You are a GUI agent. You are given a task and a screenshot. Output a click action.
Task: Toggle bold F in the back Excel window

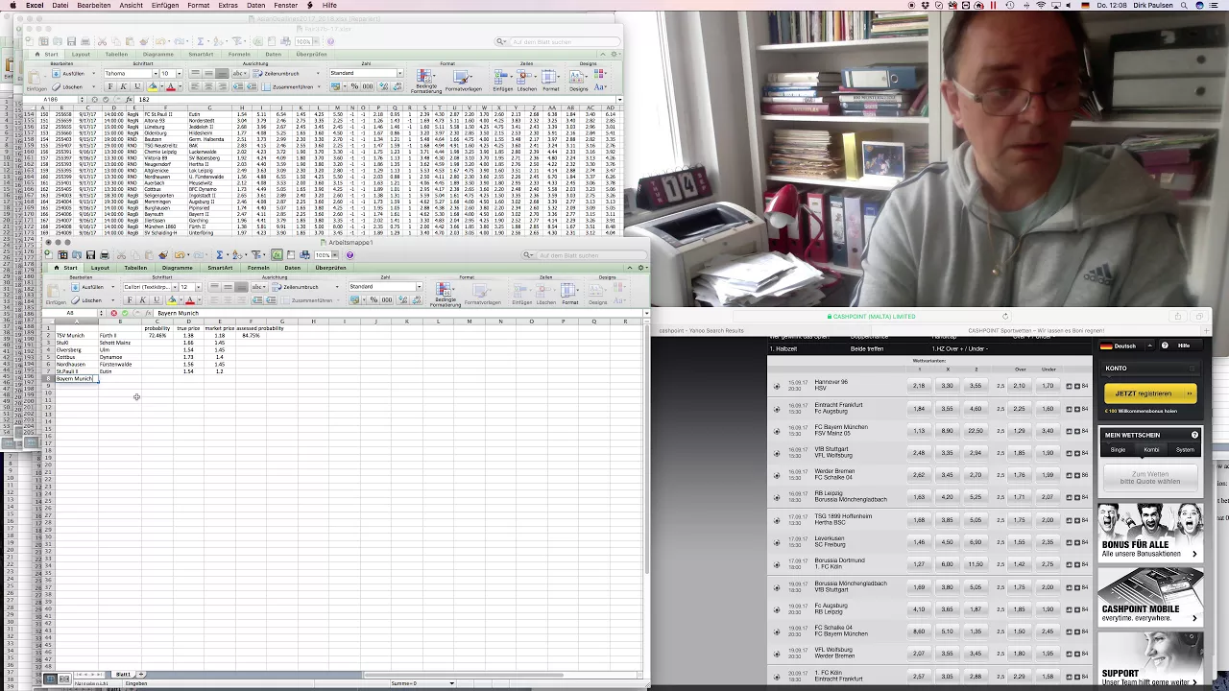click(x=110, y=86)
